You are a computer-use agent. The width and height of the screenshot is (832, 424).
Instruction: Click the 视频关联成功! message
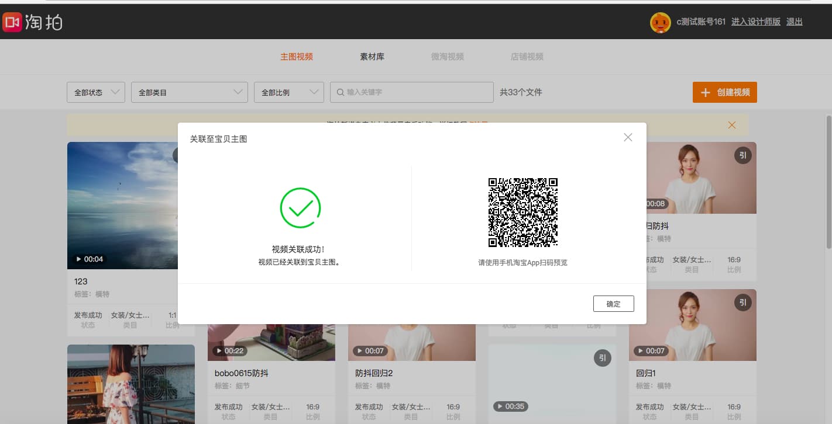[x=298, y=249]
